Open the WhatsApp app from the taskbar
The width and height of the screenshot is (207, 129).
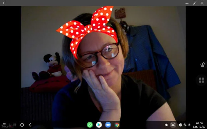click(x=90, y=125)
